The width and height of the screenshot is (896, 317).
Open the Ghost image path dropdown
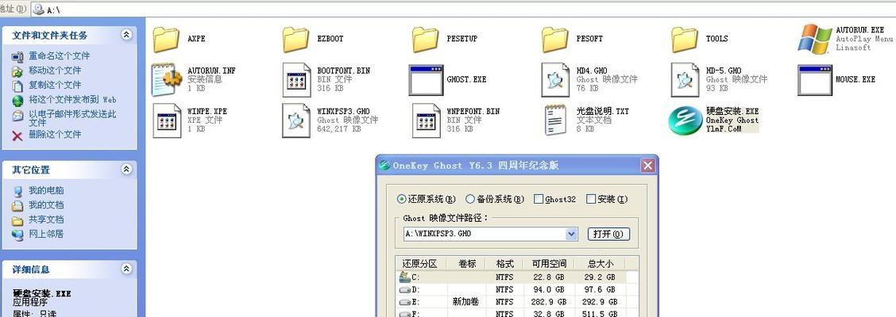pos(571,234)
